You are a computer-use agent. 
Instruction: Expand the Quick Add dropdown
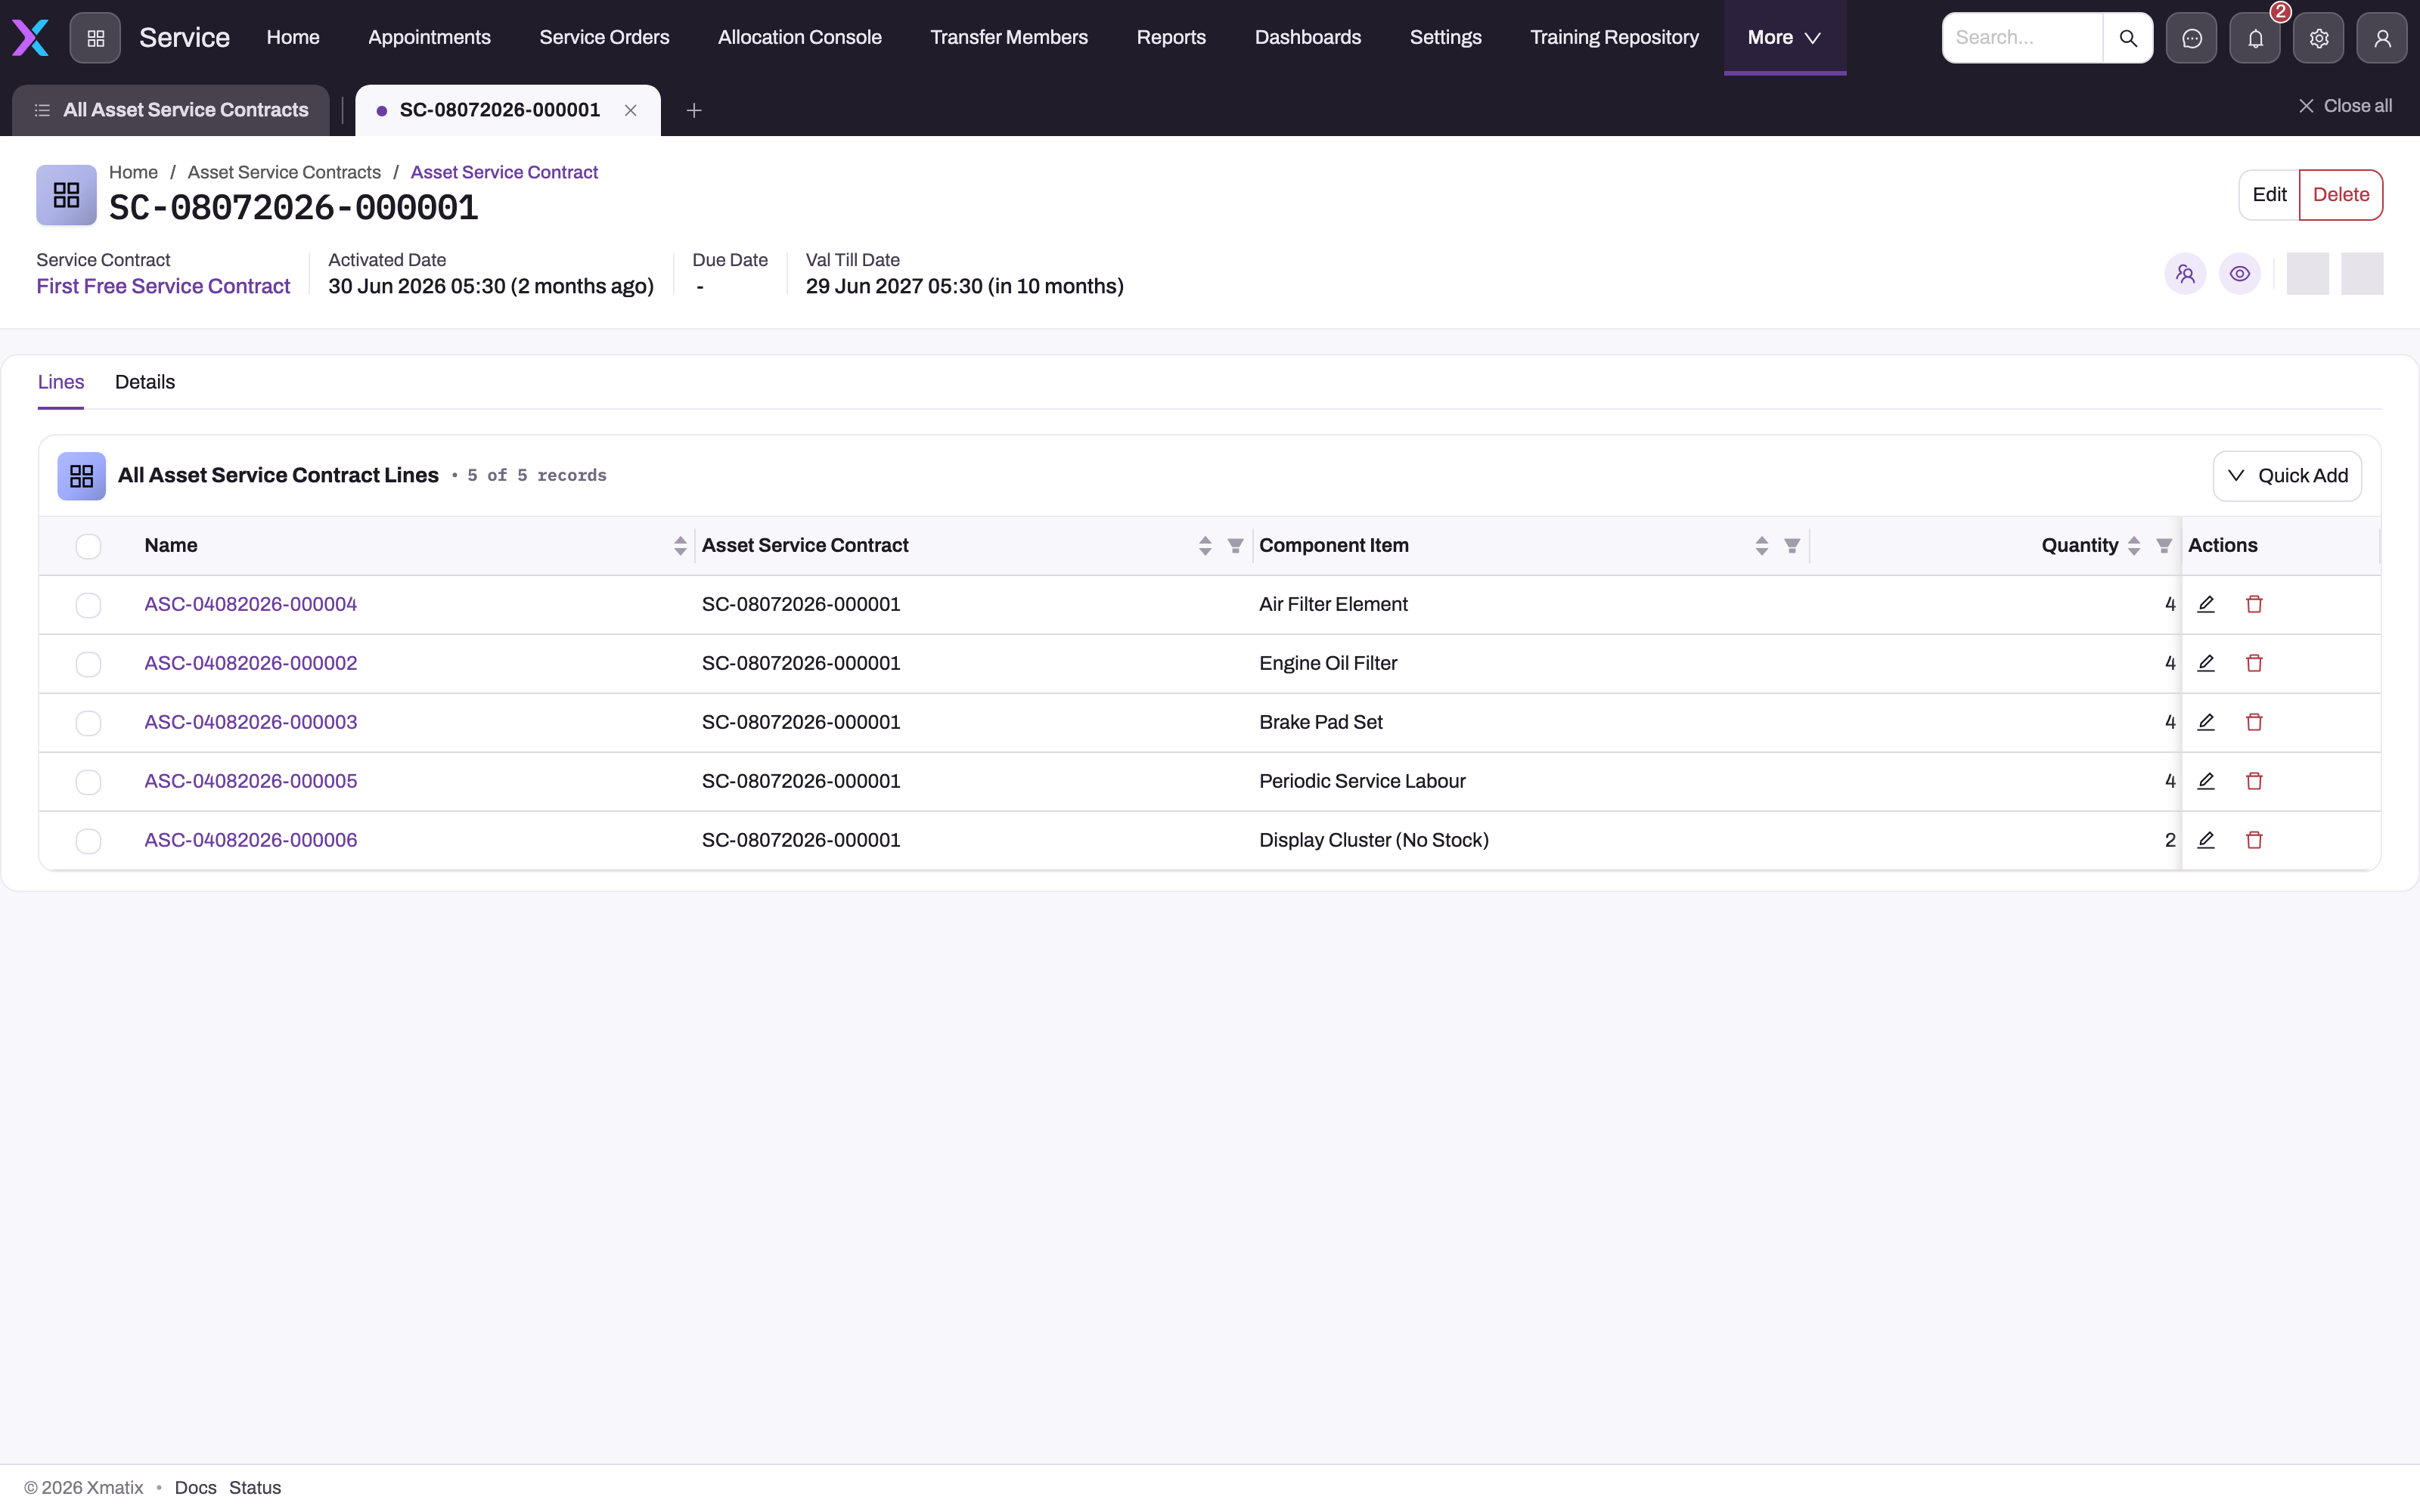[2287, 476]
